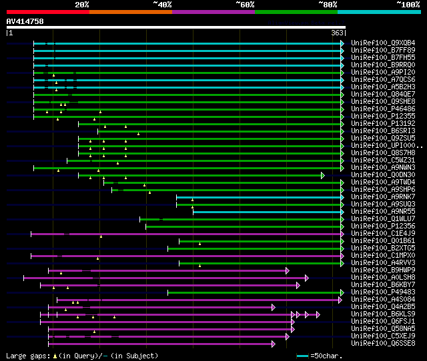Click the cyan ~100% identity legend segment
The image size is (427, 361).
click(380, 12)
